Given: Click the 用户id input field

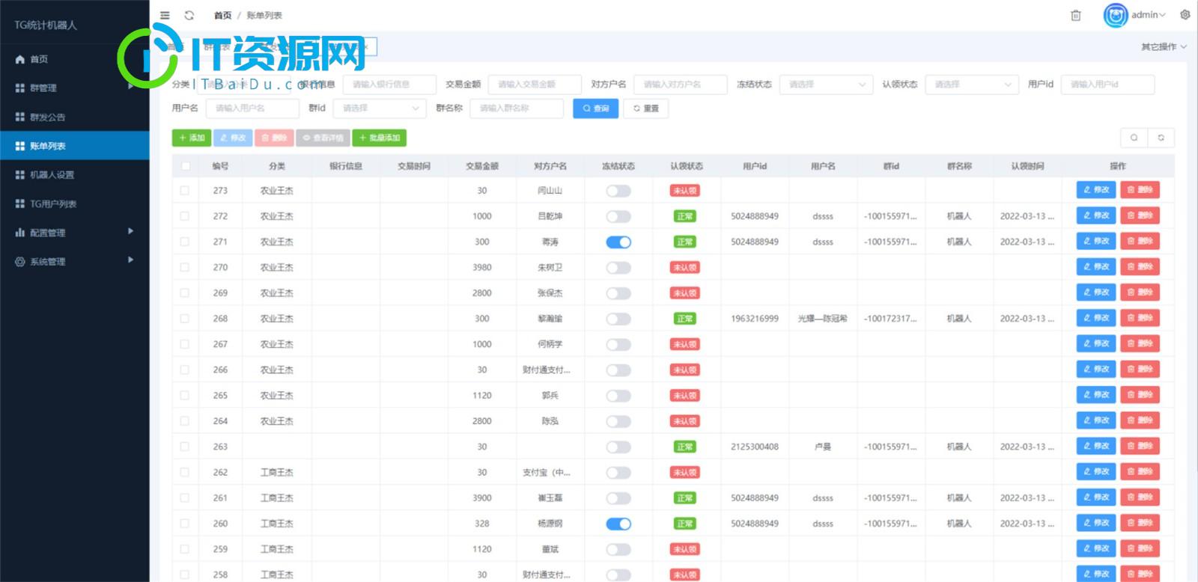Looking at the screenshot, I should (x=1107, y=85).
